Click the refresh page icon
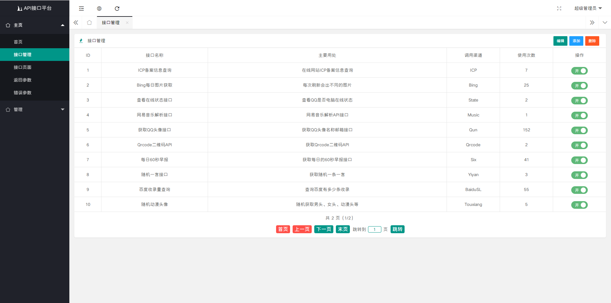 pos(117,9)
